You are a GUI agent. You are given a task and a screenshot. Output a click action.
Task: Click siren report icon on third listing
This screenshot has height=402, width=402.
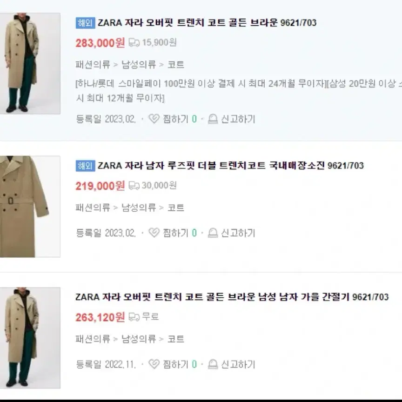click(x=213, y=364)
